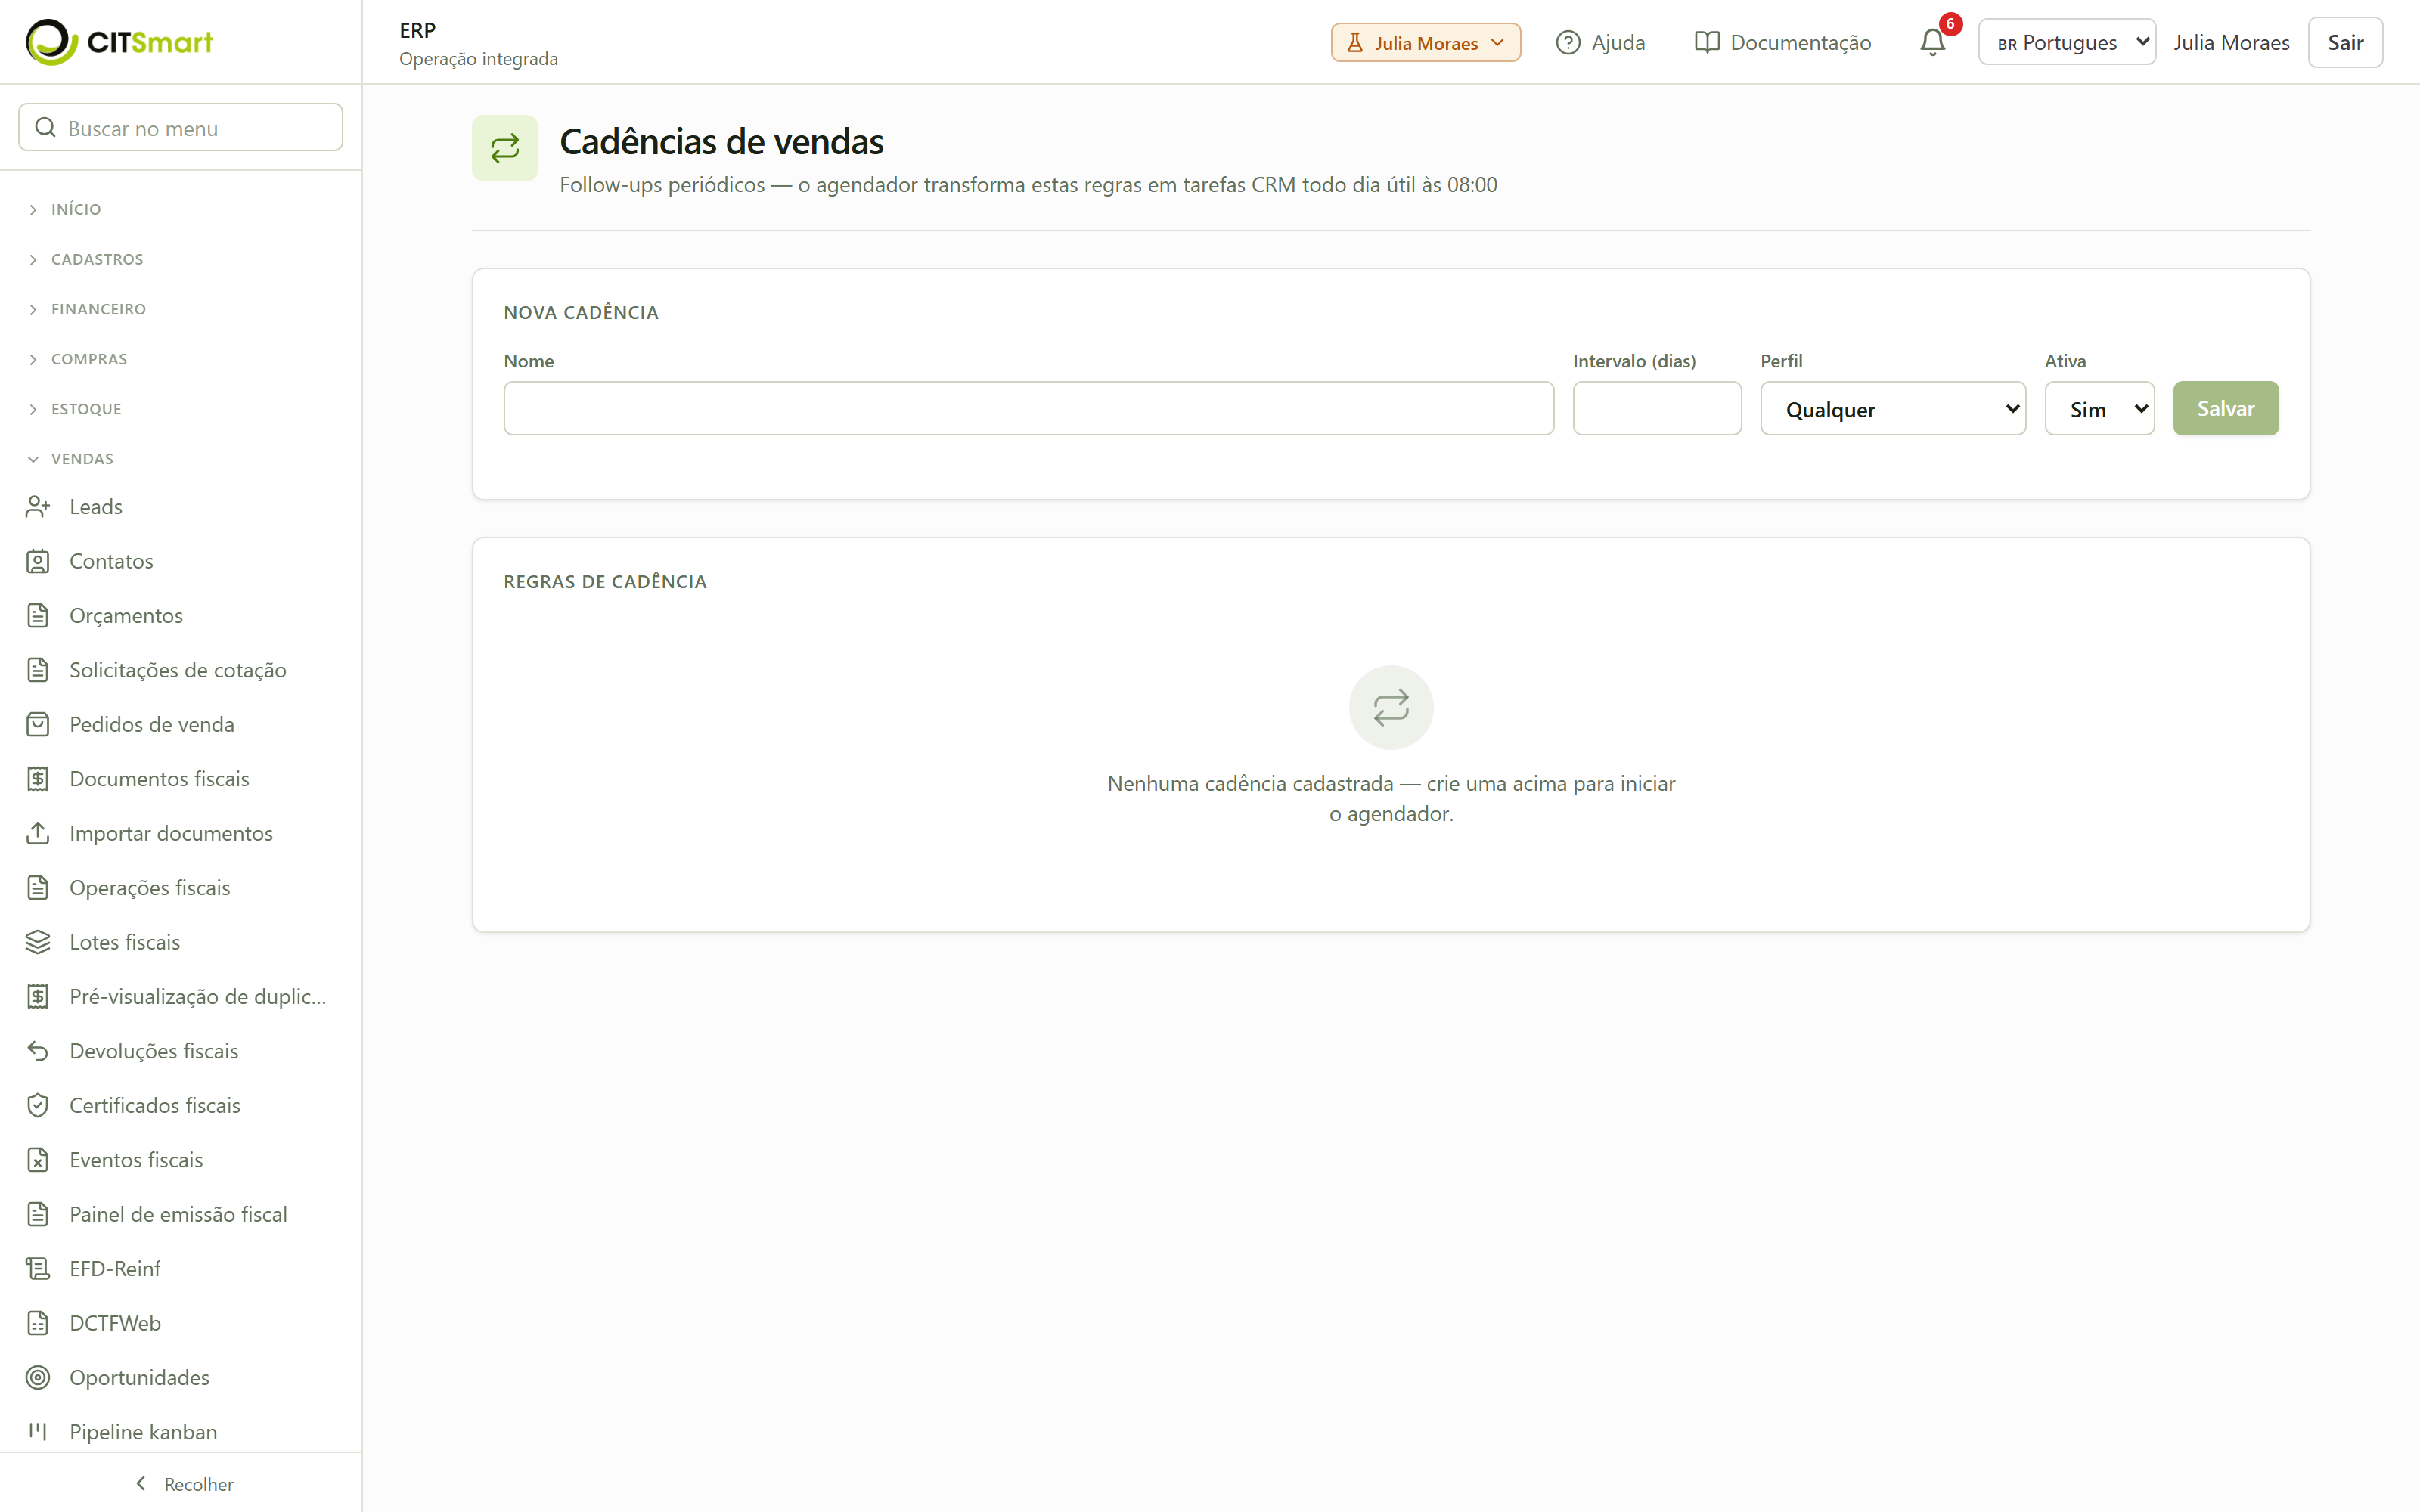Screen dimensions: 2420x1512
Task: Open Certificados fiscais shield icon
Action: pos(38,1105)
